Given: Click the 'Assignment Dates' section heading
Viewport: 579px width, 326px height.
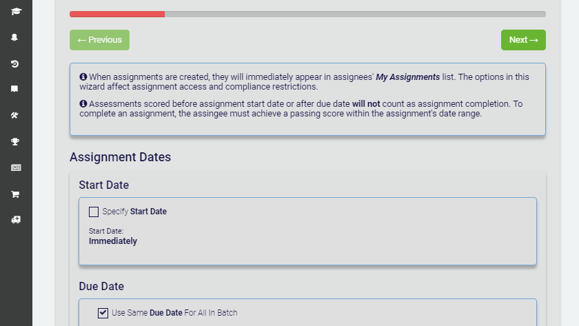Looking at the screenshot, I should coord(121,157).
